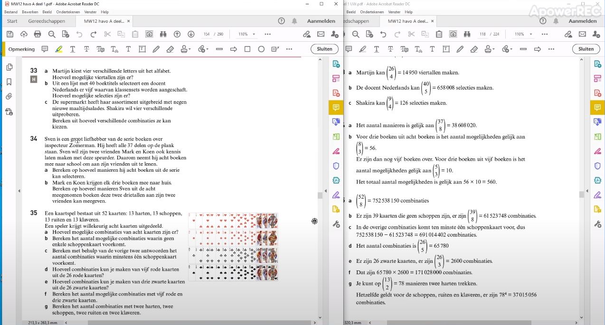605x325 pixels.
Task: Go to next page in left window
Action: click(x=191, y=34)
